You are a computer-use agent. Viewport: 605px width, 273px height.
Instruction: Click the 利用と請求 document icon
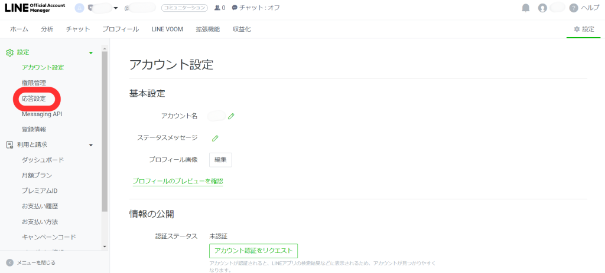10,145
